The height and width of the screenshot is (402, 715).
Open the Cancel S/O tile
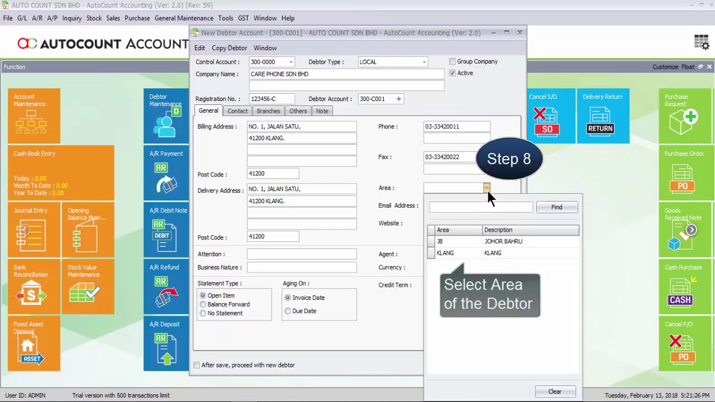[550, 116]
